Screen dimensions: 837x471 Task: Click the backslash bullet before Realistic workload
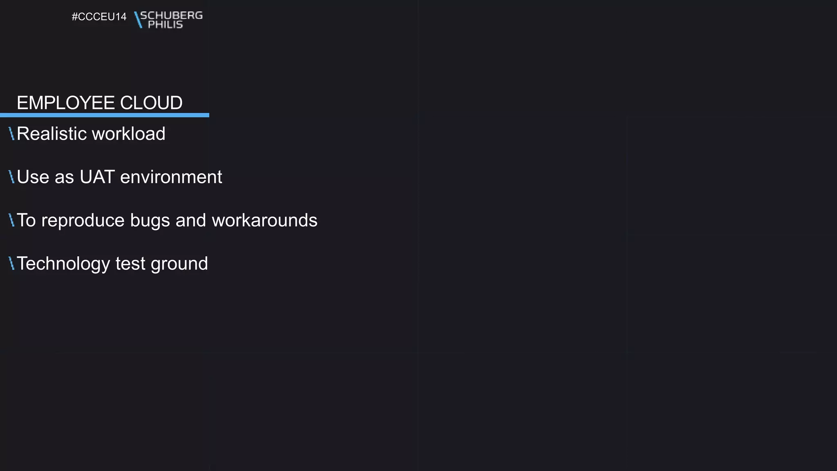point(11,134)
